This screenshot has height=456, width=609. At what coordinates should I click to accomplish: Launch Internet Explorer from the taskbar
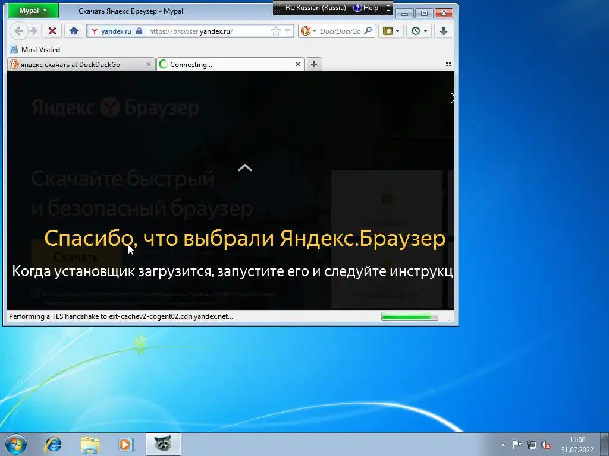tap(53, 445)
